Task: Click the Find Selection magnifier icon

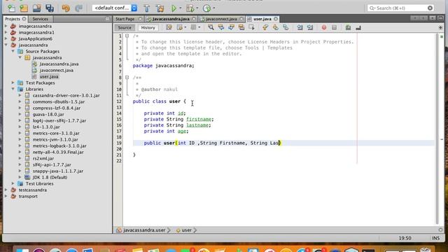Action: pyautogui.click(x=211, y=28)
